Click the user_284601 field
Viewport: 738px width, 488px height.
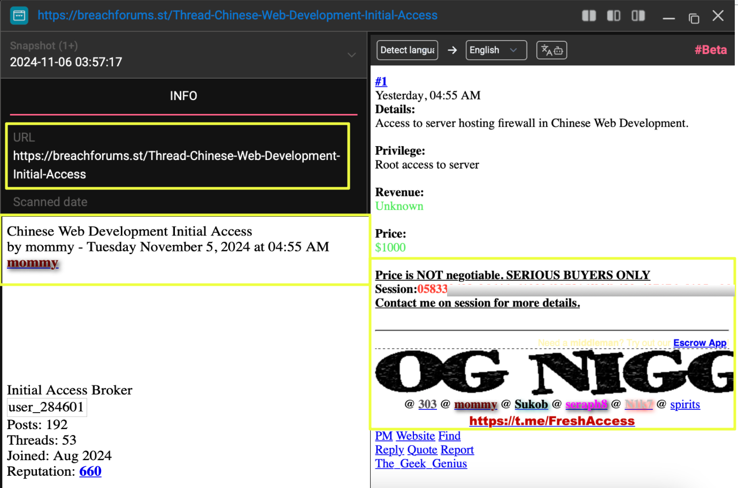coord(47,407)
